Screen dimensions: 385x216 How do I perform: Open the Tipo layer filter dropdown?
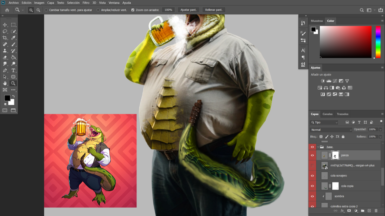[324, 122]
